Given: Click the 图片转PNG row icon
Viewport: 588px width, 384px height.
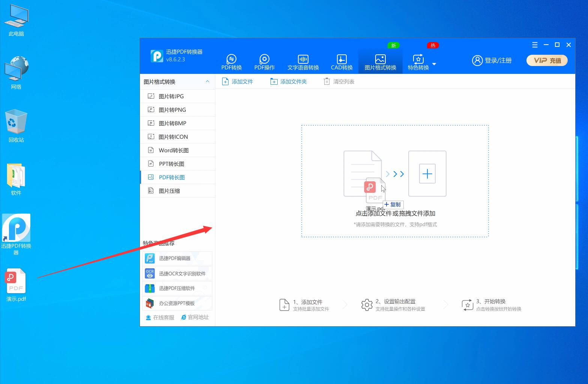Looking at the screenshot, I should click(x=151, y=109).
